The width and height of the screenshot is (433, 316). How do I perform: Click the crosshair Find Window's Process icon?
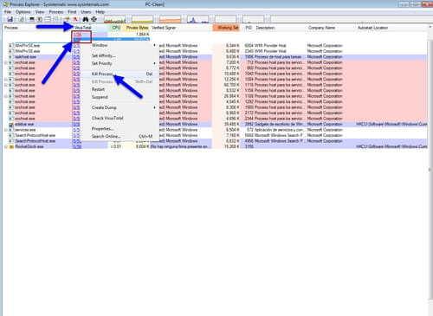point(94,19)
